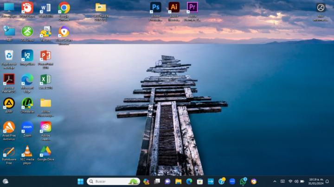Screen dimensions: 334x187
Task: Open Google Chrome from the desktop
Action: pyautogui.click(x=64, y=12)
